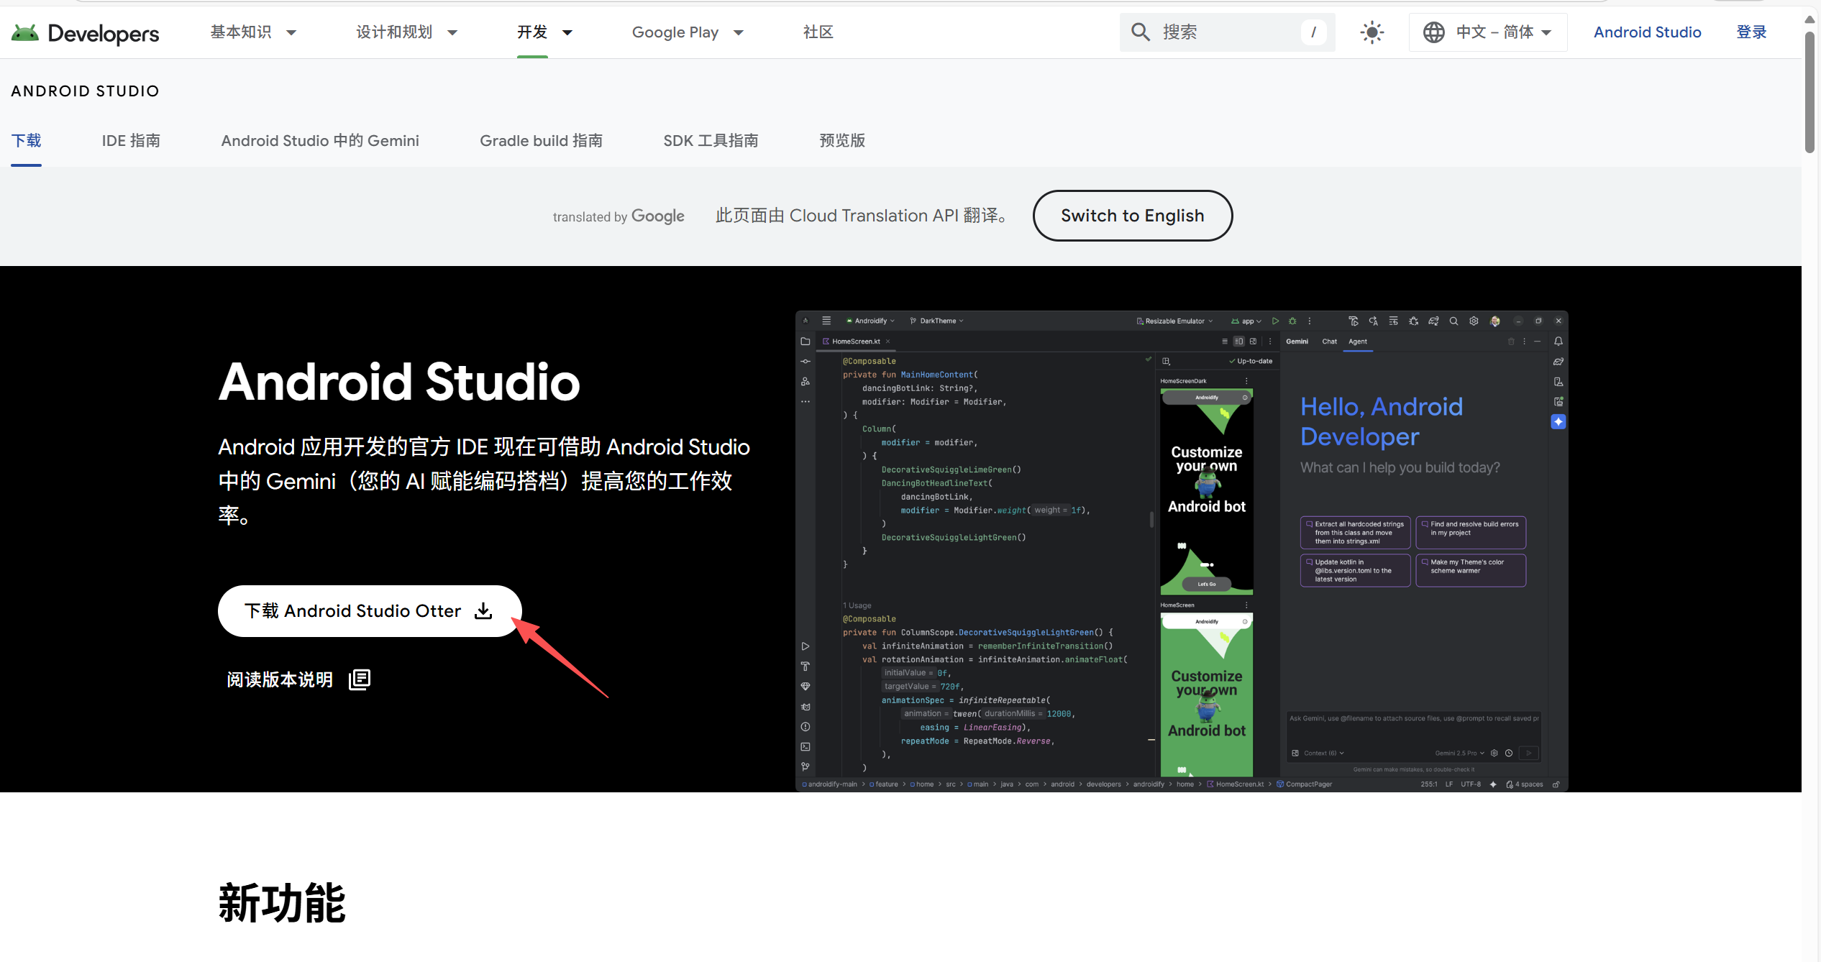Expand the 基本知识 dropdown arrow

[291, 32]
